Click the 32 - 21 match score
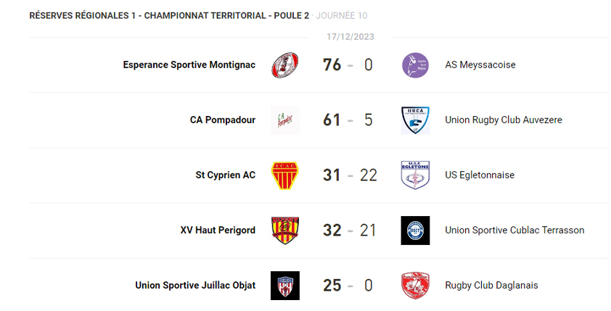The height and width of the screenshot is (311, 611). coord(350,231)
